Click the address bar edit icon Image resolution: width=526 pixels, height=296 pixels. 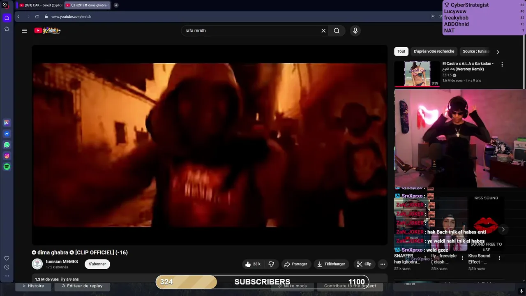pyautogui.click(x=432, y=16)
